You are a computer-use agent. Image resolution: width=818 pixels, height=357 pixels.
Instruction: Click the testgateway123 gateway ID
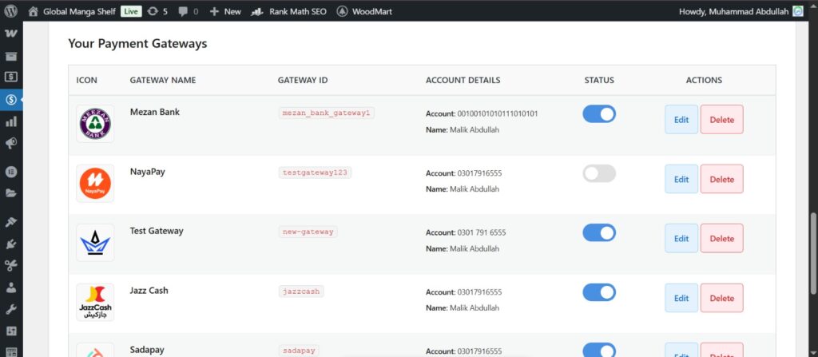(315, 173)
